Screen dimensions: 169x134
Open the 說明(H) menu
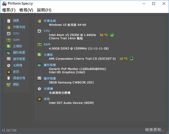[x=44, y=10]
